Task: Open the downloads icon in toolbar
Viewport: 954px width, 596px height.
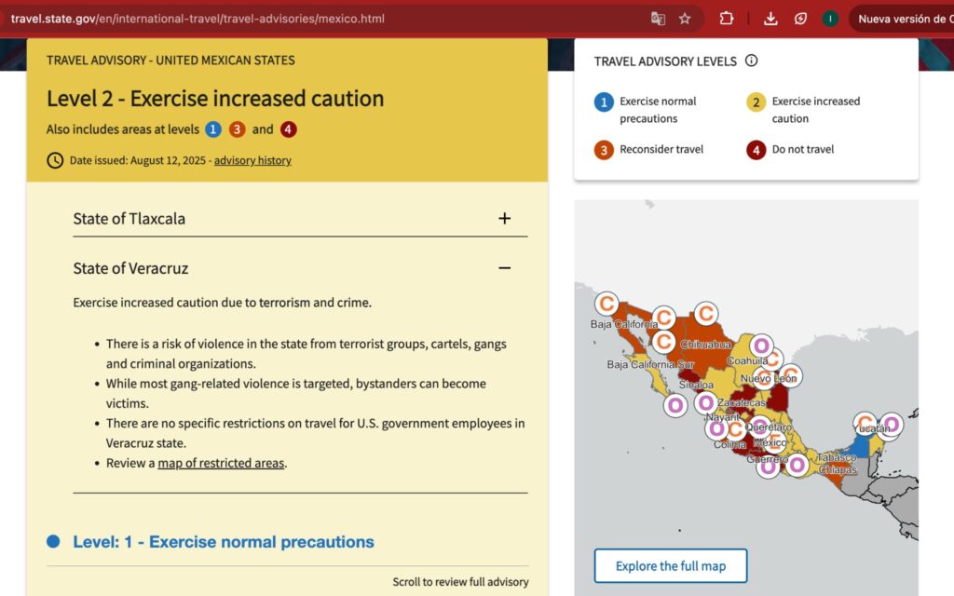Action: coord(770,19)
